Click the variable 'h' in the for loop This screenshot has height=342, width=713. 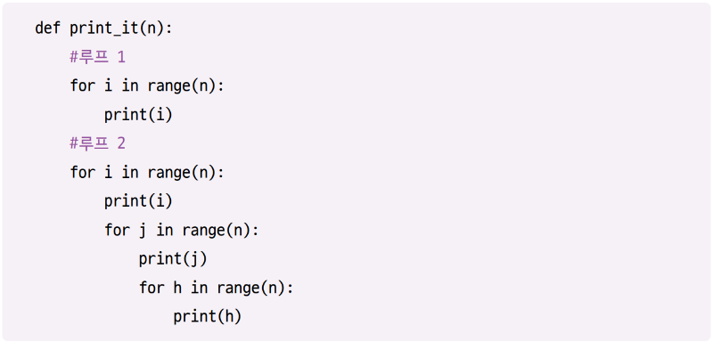pyautogui.click(x=176, y=288)
